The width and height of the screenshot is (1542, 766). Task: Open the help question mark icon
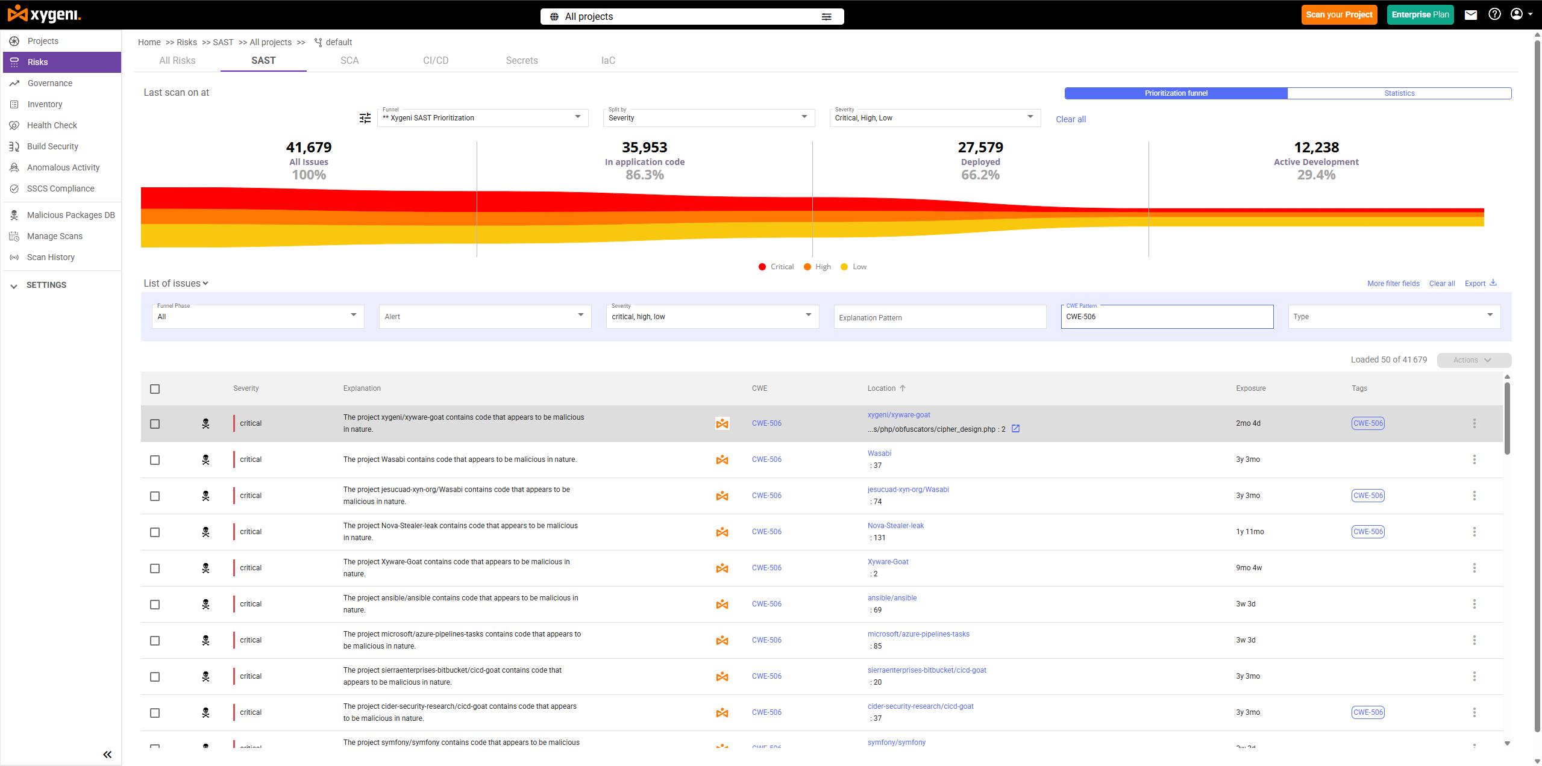pos(1494,14)
